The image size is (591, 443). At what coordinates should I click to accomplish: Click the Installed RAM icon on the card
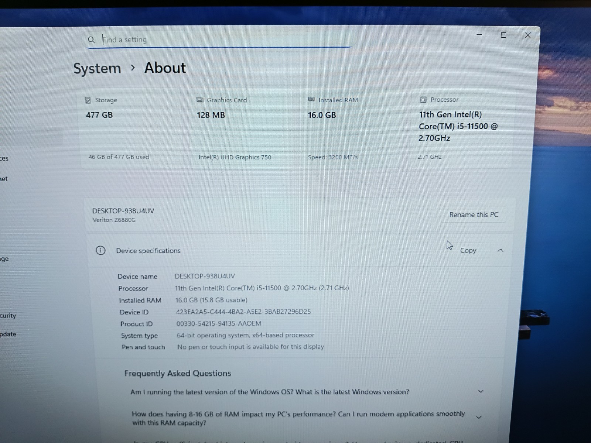(x=311, y=100)
